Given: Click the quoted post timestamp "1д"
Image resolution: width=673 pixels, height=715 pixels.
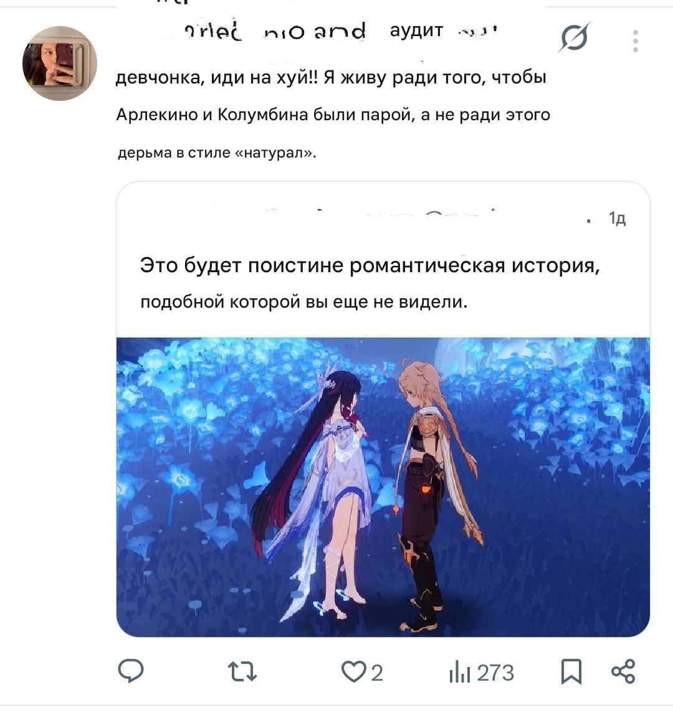Looking at the screenshot, I should click(617, 219).
